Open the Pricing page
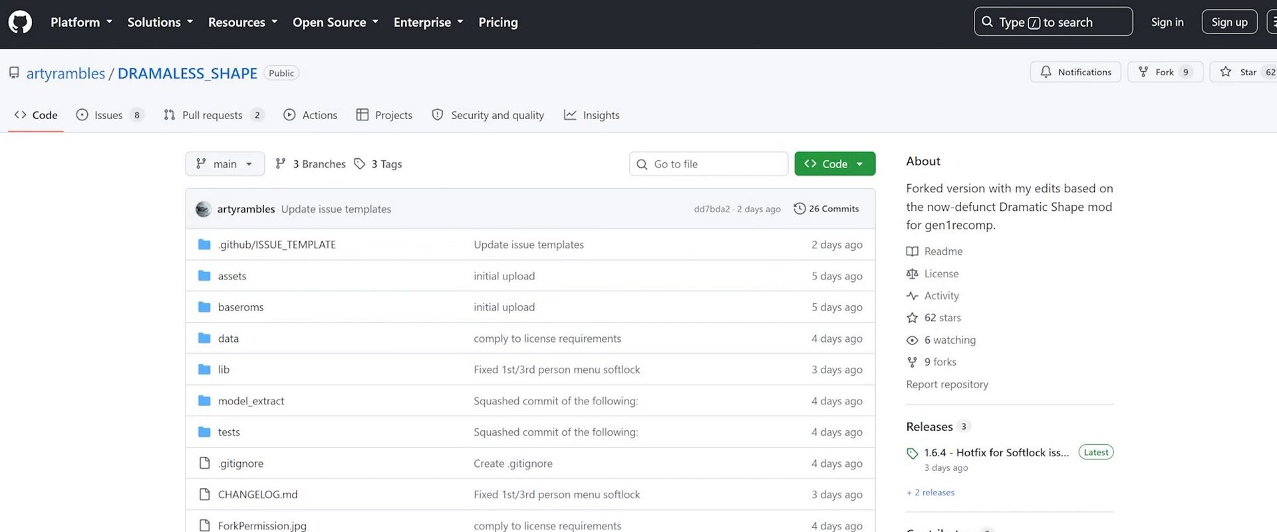Image resolution: width=1277 pixels, height=532 pixels. [x=498, y=22]
